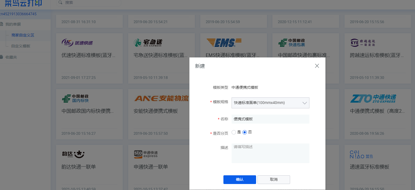Click the 描述 text area

[270, 153]
